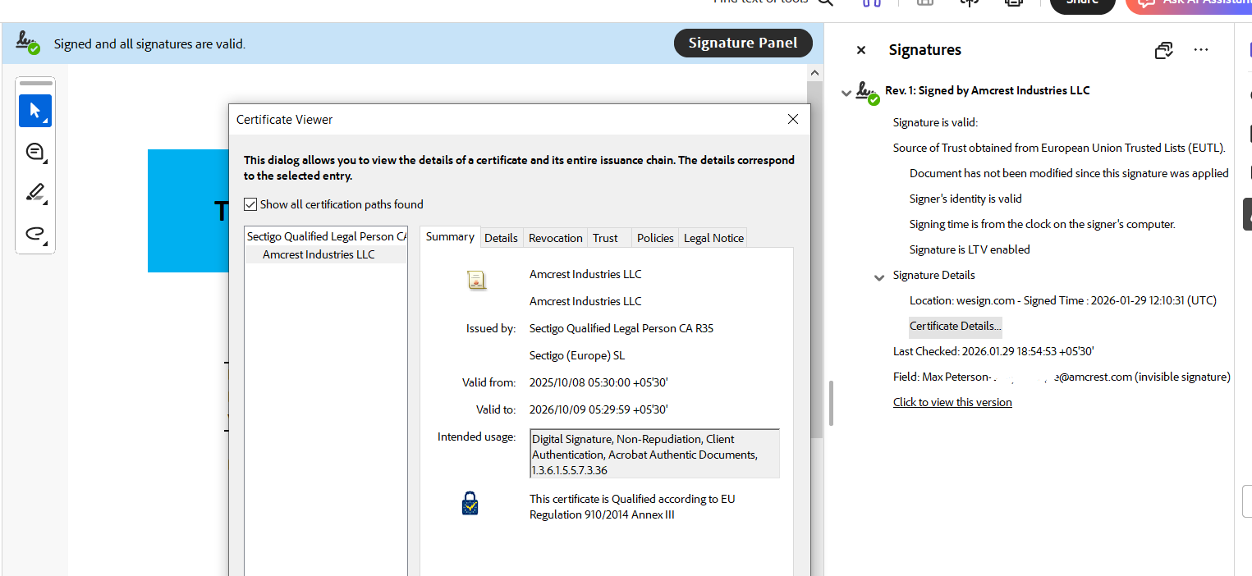
Task: Collapse the Signature Details section
Action: click(880, 277)
